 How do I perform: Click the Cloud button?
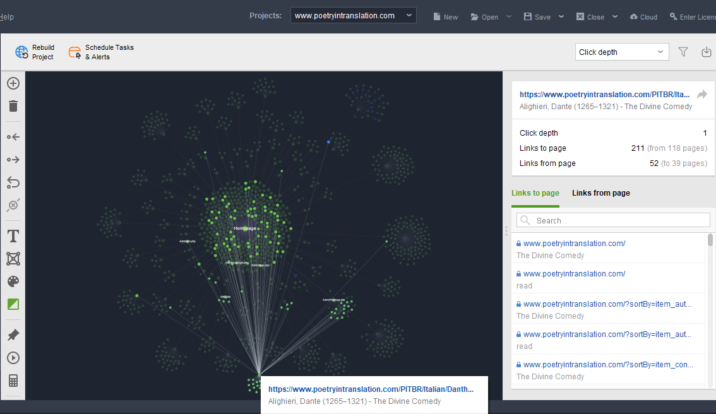(x=643, y=17)
